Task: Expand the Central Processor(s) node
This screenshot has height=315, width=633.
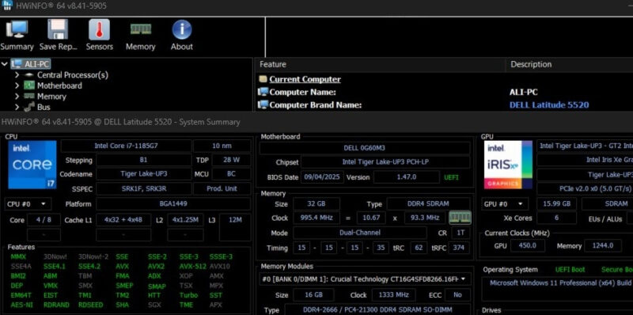Action: click(17, 75)
